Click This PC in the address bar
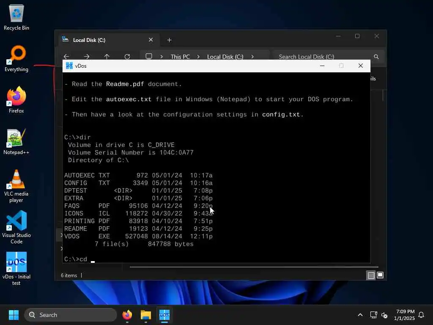This screenshot has width=433, height=325. pyautogui.click(x=180, y=57)
